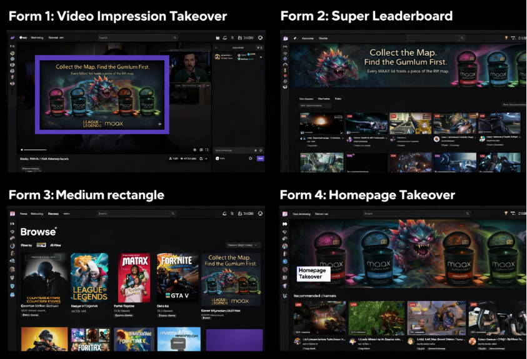The height and width of the screenshot is (359, 527).
Task: Open the notifications bell in the Form 3 top bar
Action: 224,214
